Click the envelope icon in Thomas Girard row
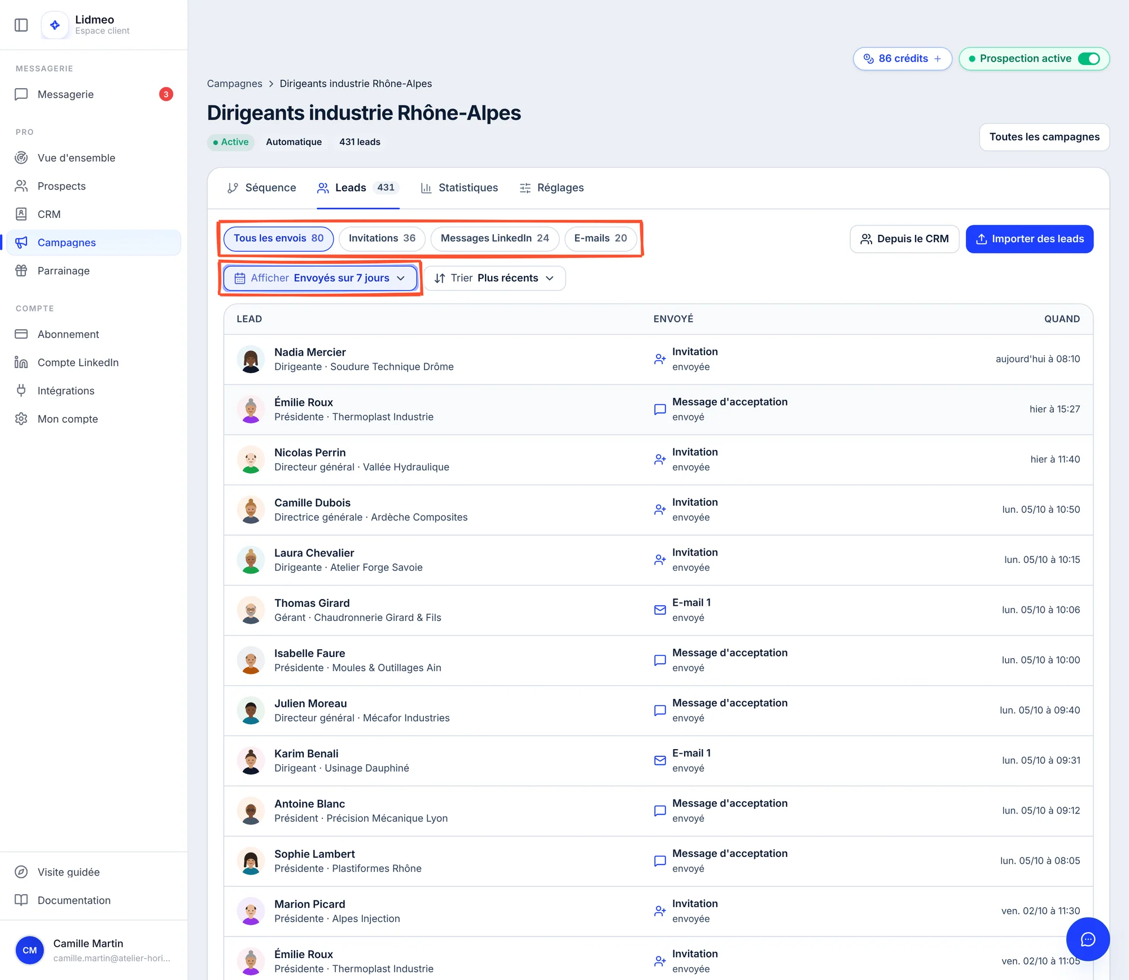1129x980 pixels. 659,610
